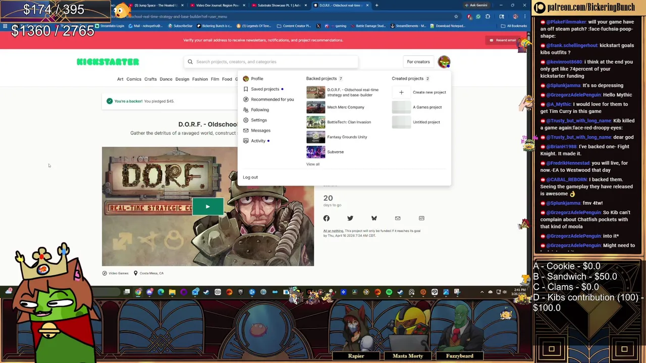Viewport: 646px width, 363px height.
Task: Bookmark this page with star icon
Action: pos(456,17)
